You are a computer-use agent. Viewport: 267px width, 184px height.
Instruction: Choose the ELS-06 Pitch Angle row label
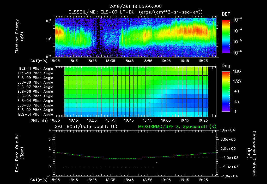pyautogui.click(x=35, y=91)
